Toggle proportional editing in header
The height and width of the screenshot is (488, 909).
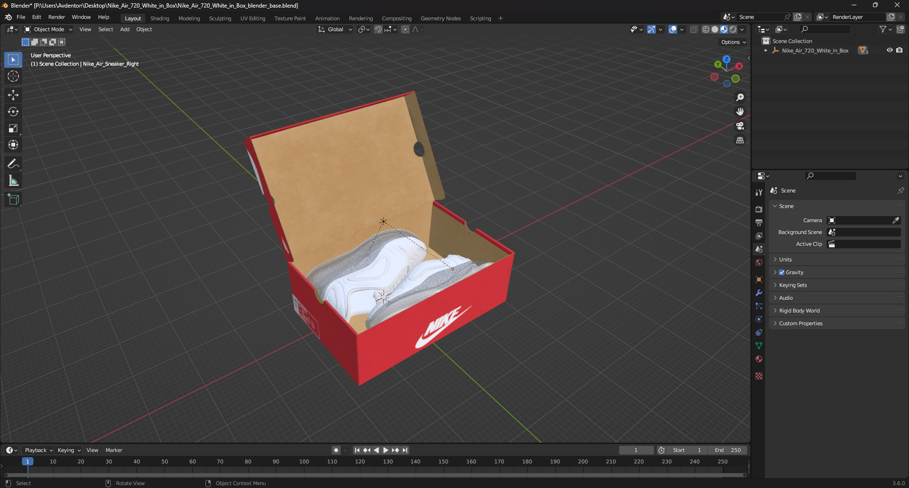click(405, 29)
